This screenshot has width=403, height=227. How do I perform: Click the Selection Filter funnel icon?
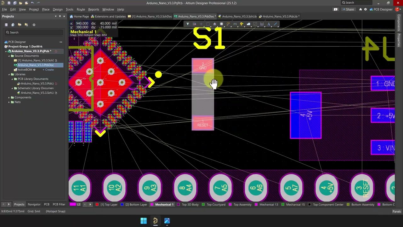coord(188,24)
